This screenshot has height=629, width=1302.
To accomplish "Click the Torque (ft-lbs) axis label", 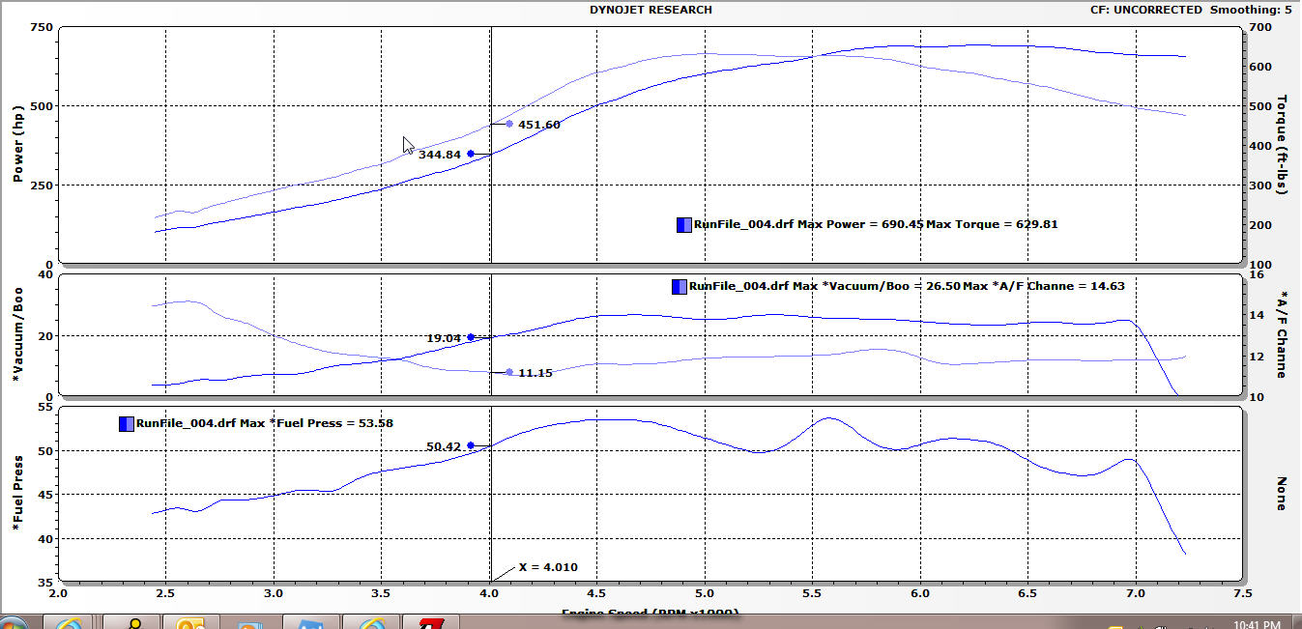I will click(x=1283, y=145).
